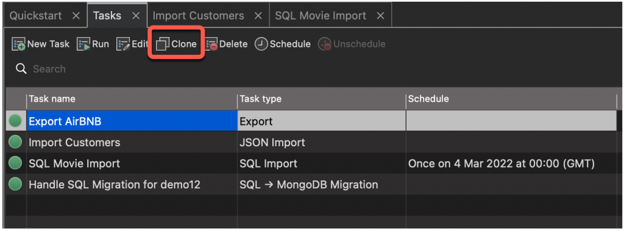The width and height of the screenshot is (624, 231).
Task: Click the Clone button label
Action: (x=184, y=44)
